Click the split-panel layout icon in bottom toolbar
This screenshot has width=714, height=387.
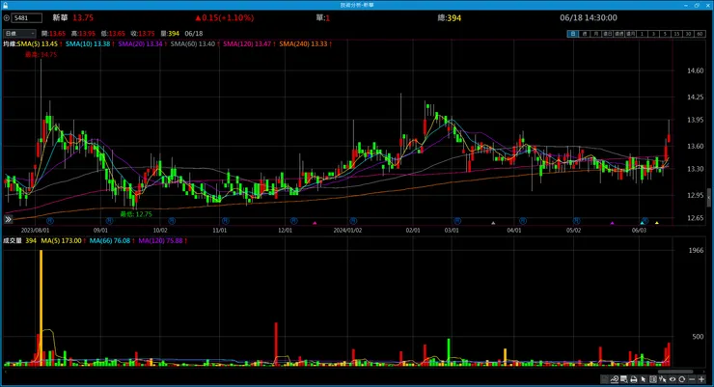point(653,379)
